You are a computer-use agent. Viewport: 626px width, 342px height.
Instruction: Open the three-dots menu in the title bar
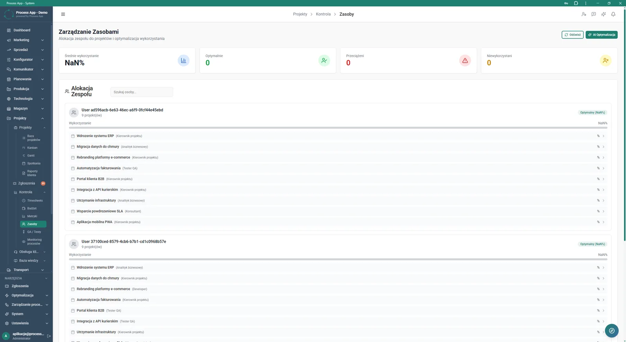coord(586,3)
